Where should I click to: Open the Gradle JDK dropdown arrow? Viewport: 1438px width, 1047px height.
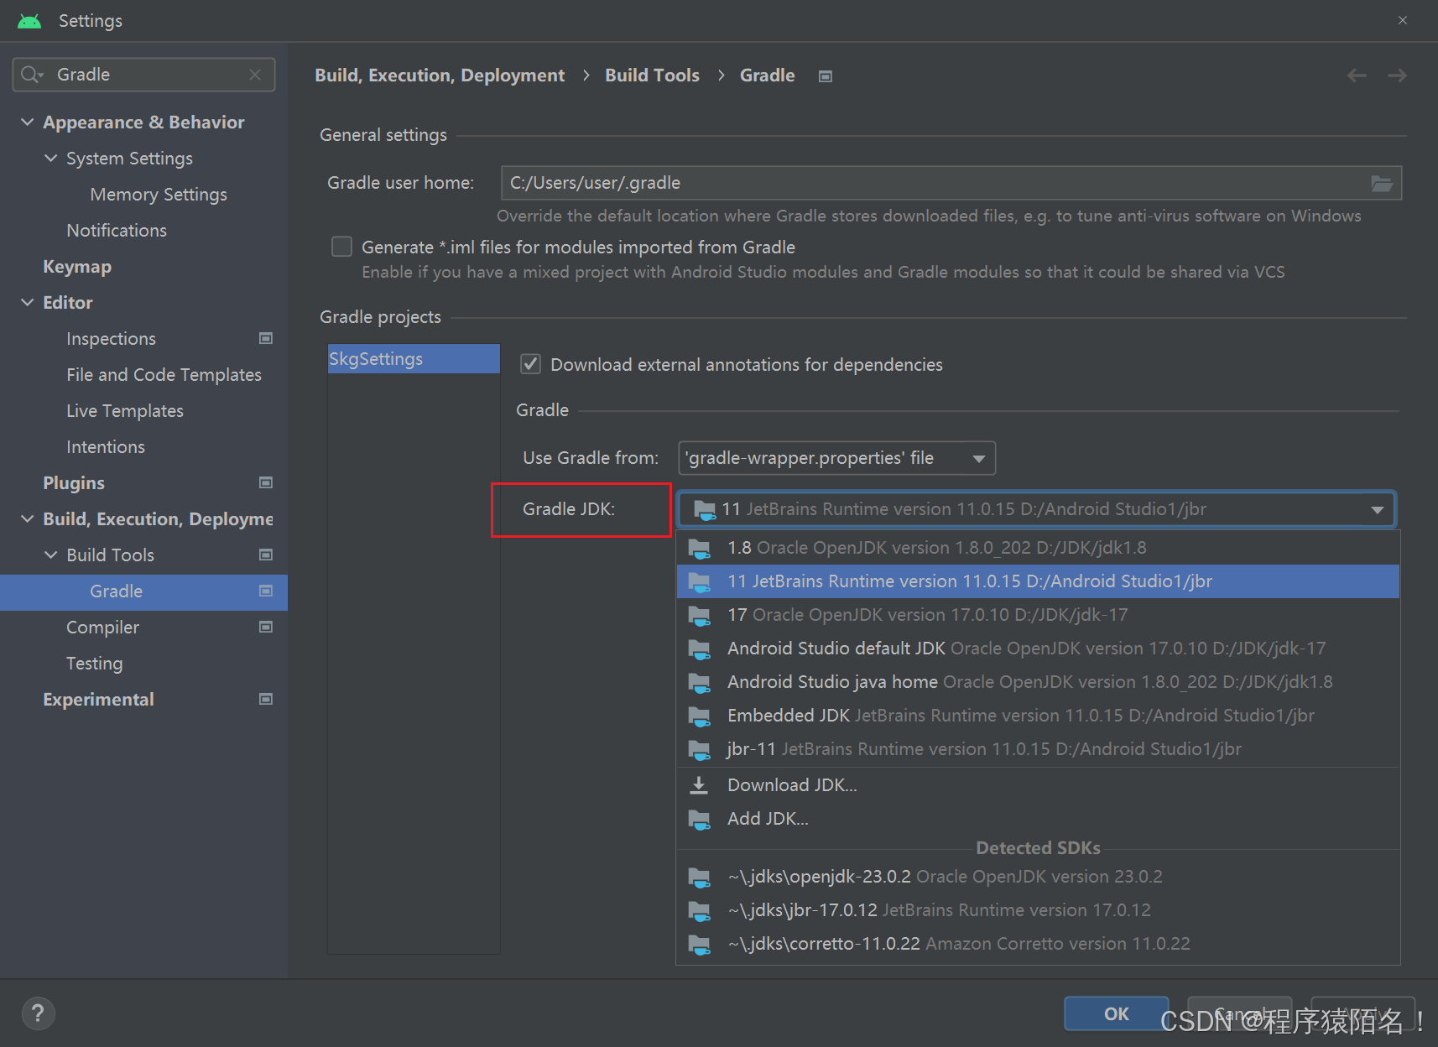point(1376,509)
